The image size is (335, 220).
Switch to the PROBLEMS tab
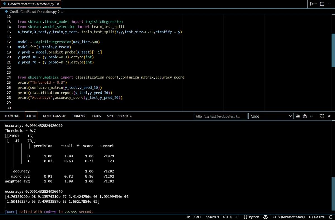(12, 116)
